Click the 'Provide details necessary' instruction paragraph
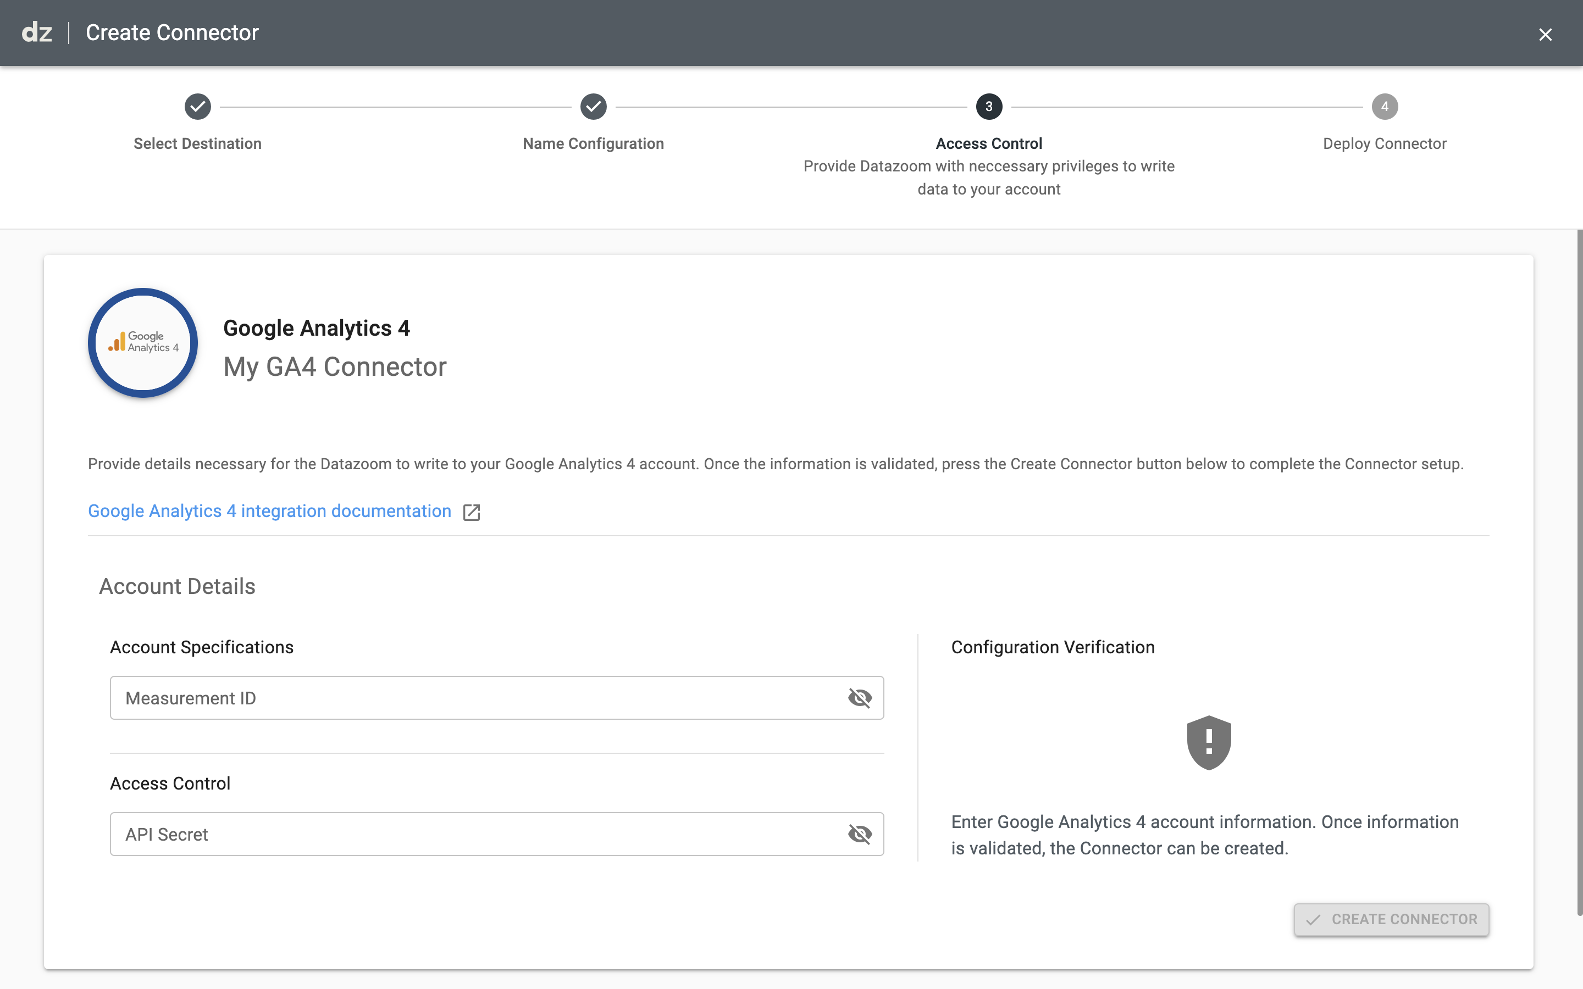 (x=776, y=464)
